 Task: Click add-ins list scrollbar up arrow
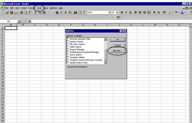click(105, 39)
